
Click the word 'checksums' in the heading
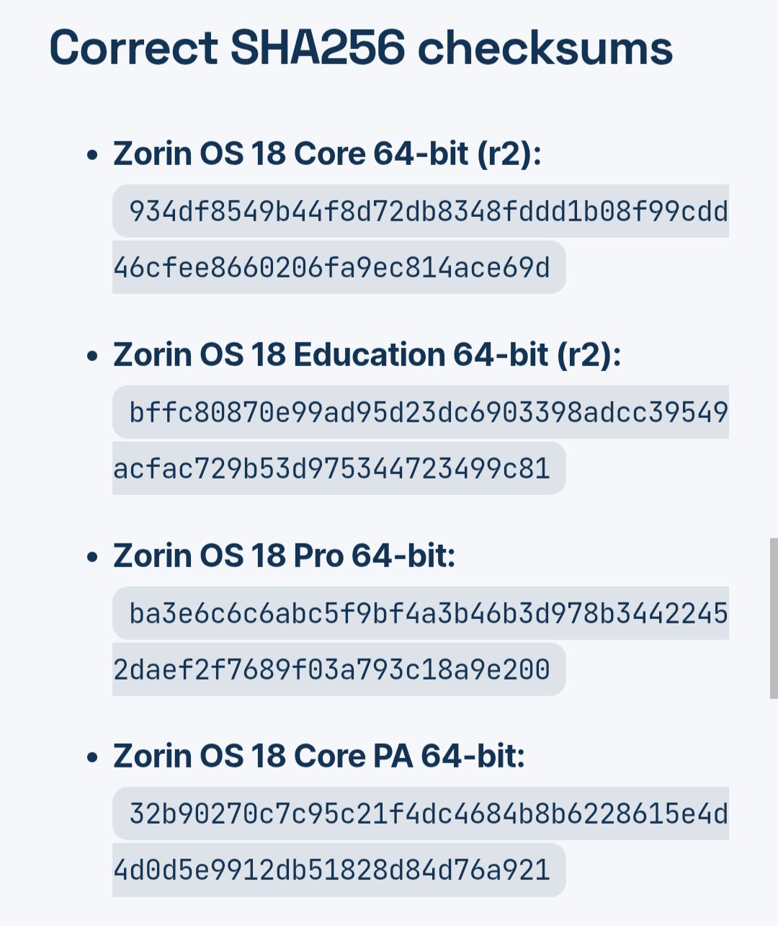tap(545, 48)
